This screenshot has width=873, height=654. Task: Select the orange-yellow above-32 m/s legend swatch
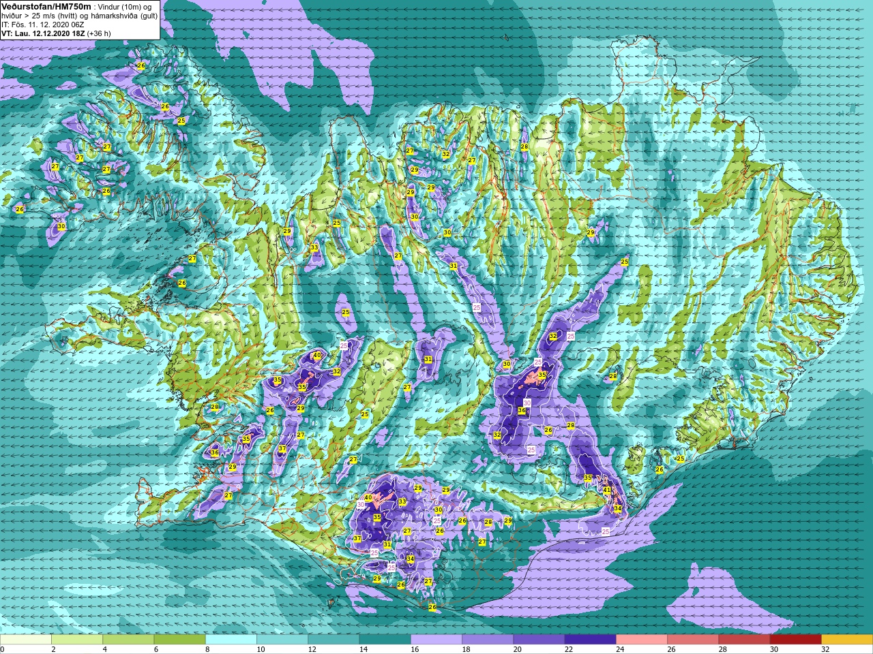(847, 640)
